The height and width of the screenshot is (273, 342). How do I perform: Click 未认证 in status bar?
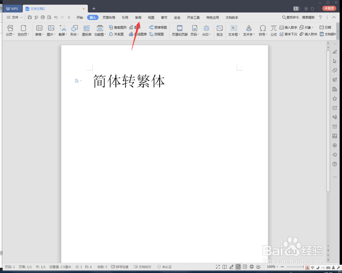[x=165, y=267]
